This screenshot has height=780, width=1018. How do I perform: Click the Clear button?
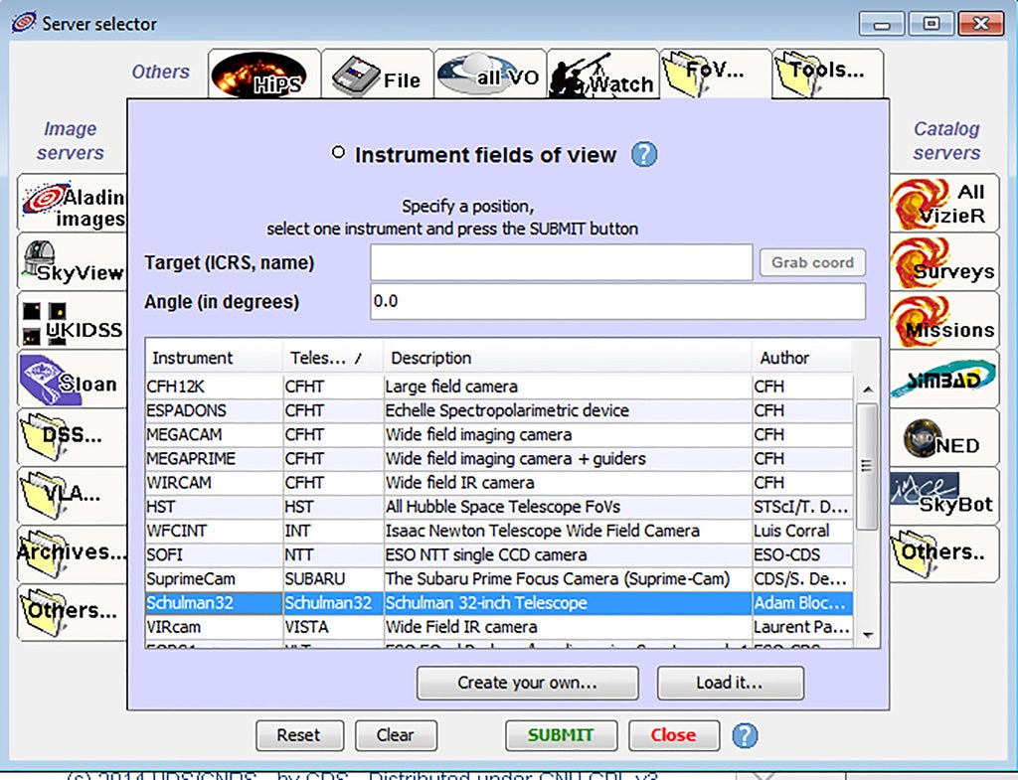click(396, 735)
